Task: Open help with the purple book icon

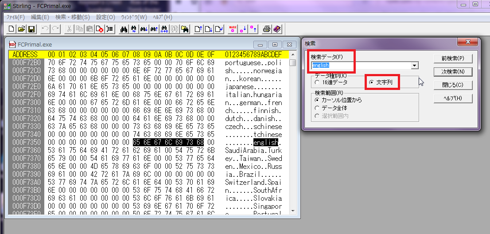Action: pos(277,29)
